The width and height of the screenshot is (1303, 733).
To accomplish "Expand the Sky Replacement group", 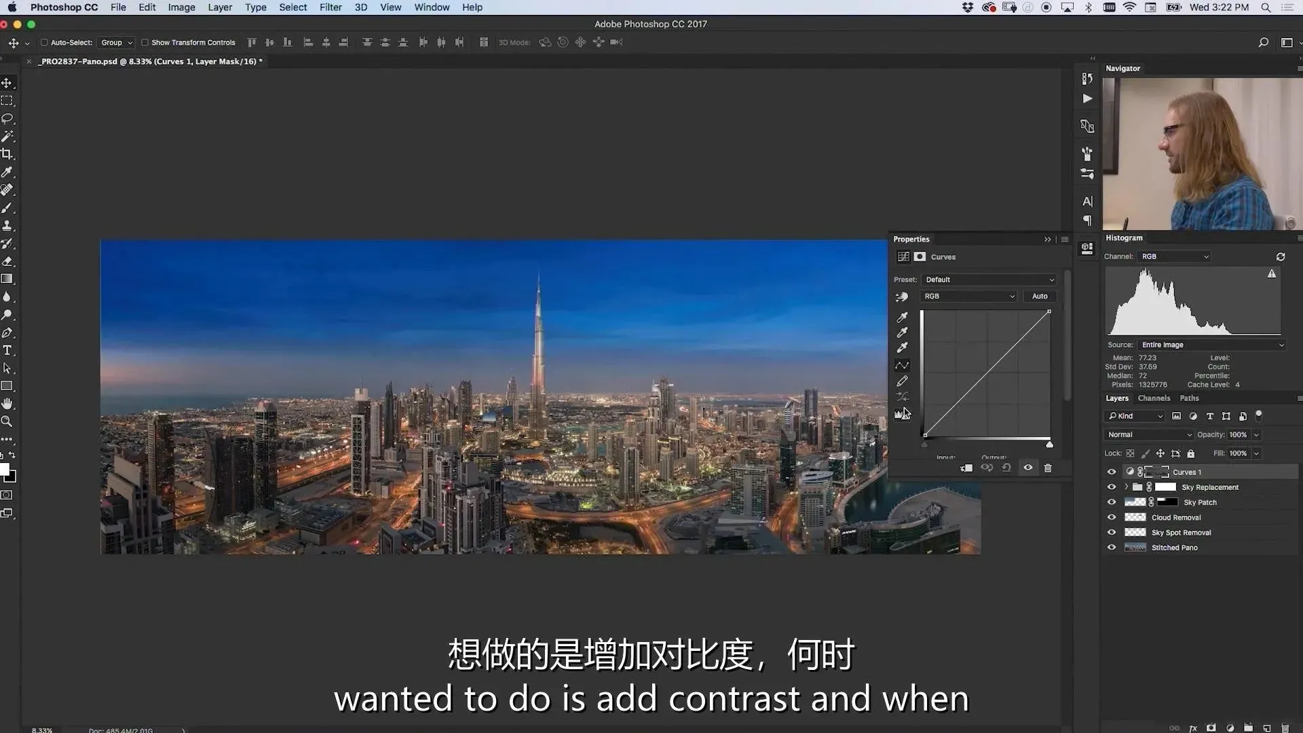I will [1127, 487].
